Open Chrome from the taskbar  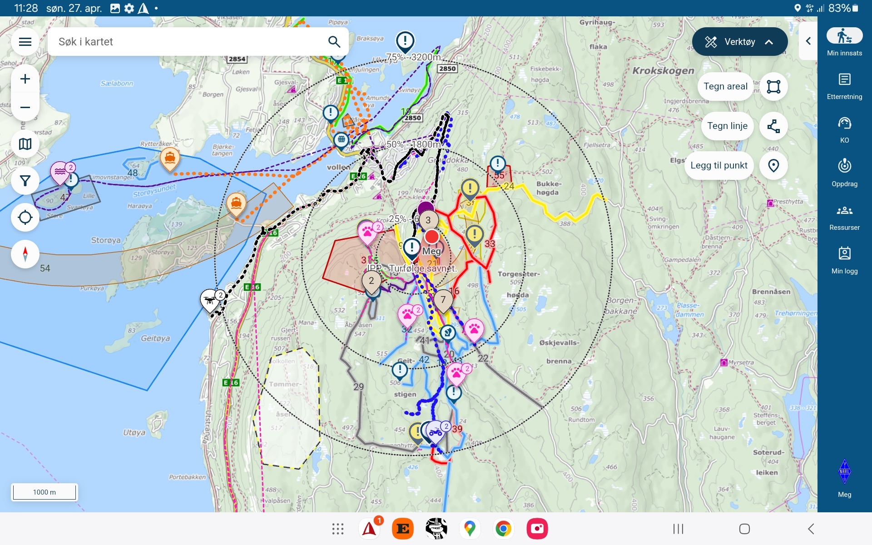coord(503,529)
